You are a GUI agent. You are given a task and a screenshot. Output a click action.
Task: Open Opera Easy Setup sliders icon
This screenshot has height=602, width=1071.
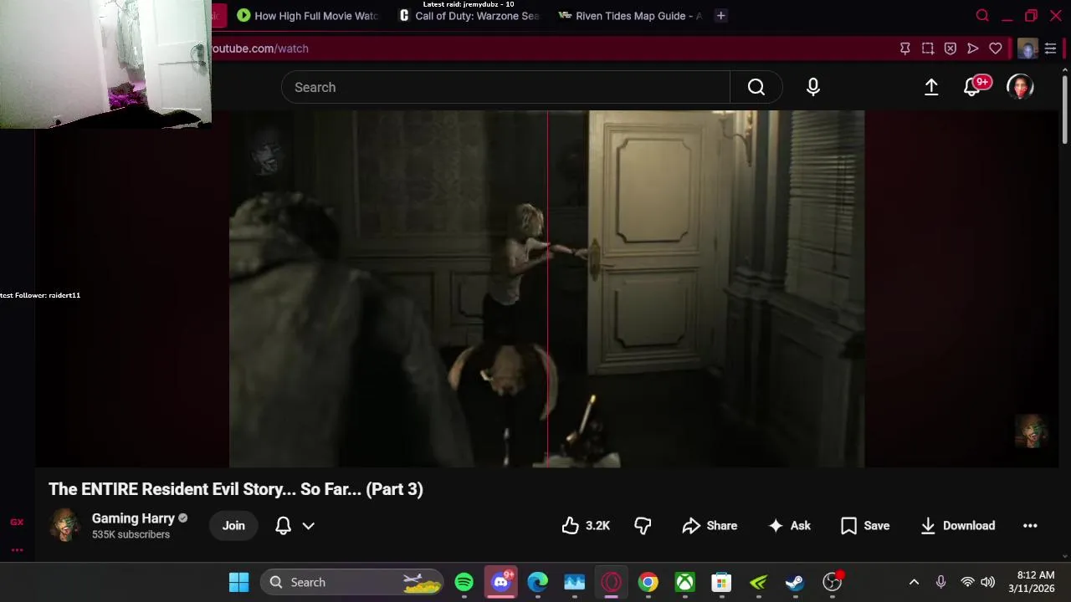coord(1050,48)
